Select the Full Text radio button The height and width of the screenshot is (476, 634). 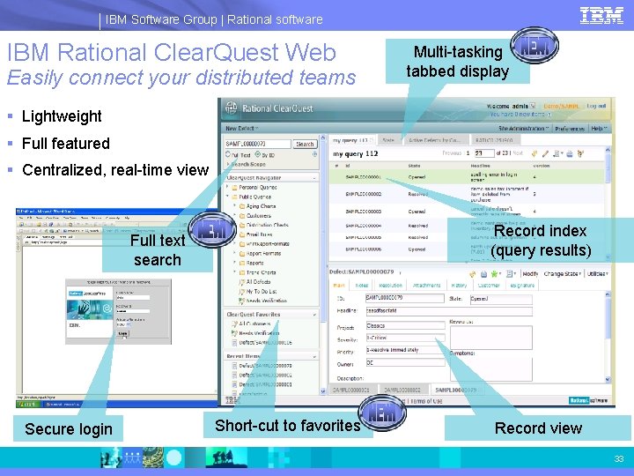click(228, 154)
